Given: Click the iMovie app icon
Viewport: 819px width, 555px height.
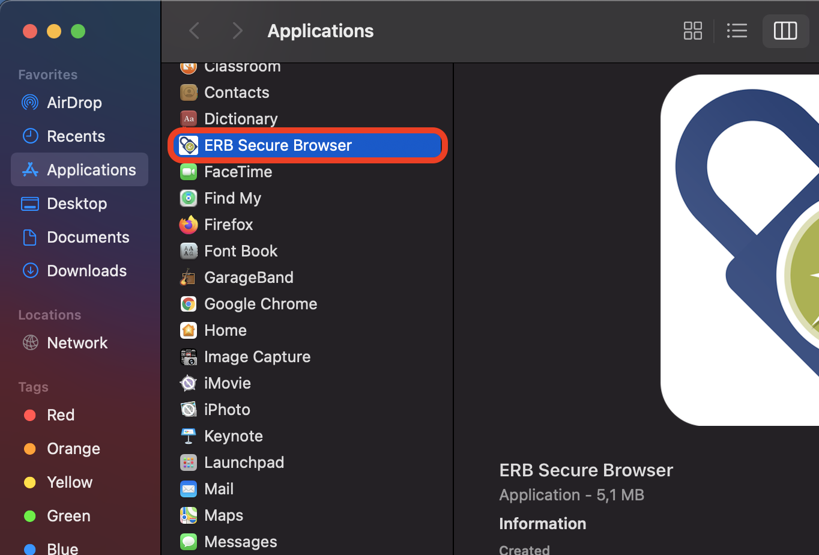Looking at the screenshot, I should point(189,383).
